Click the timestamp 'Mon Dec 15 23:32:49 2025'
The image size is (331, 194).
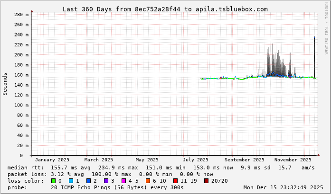coord(283,187)
